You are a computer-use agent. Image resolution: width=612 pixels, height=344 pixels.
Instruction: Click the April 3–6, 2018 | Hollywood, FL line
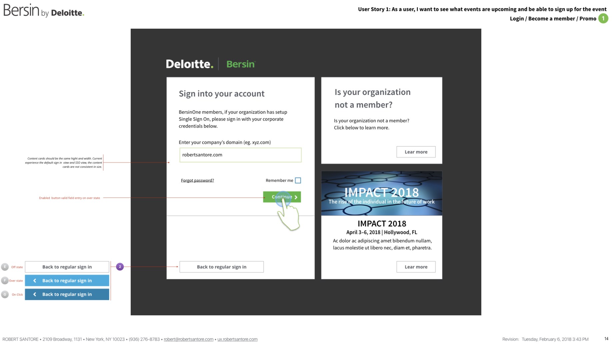coord(382,232)
